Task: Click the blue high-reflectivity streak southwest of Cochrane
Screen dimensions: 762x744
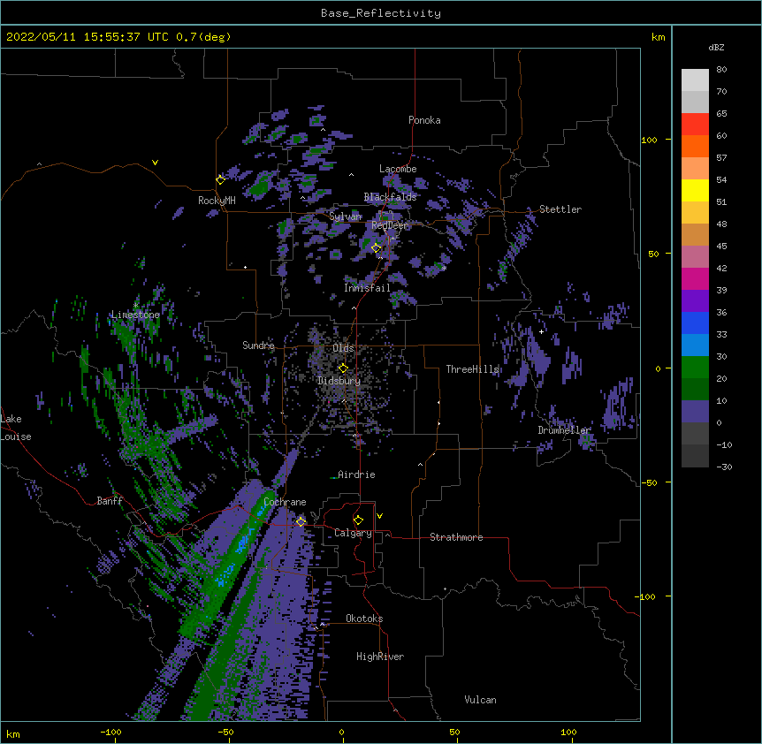Action: [x=241, y=545]
